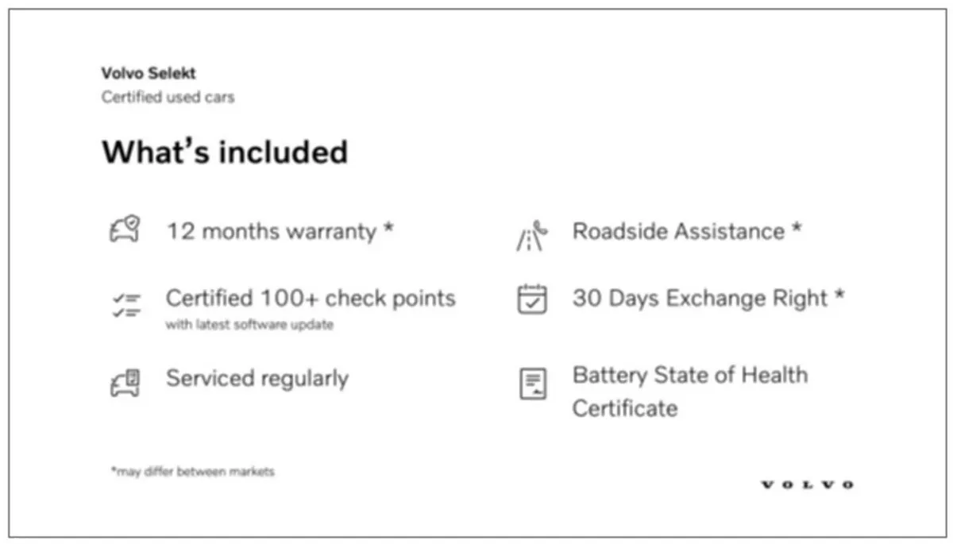The image size is (953, 544).
Task: Click the Roadside Assistance road icon
Action: (x=531, y=236)
